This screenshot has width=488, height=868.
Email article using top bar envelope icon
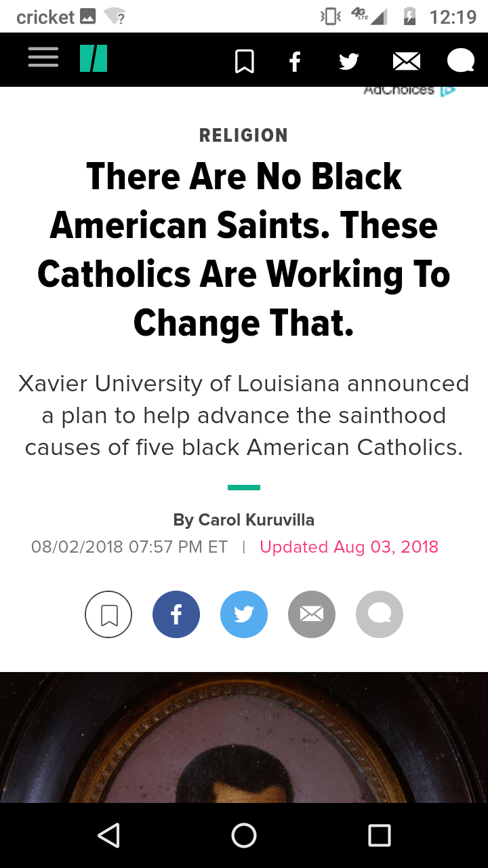(x=407, y=62)
